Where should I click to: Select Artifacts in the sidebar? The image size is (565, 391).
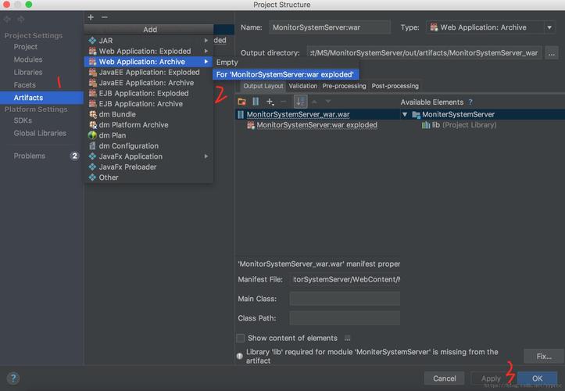coord(41,98)
